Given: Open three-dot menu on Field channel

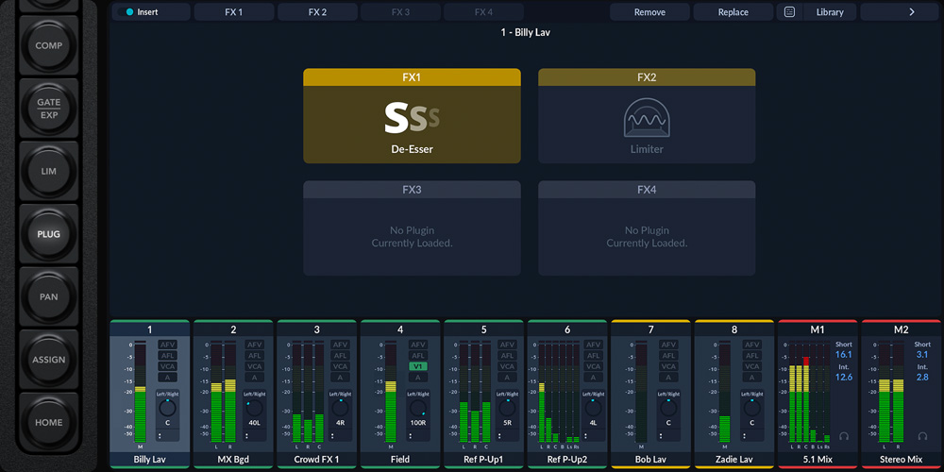Looking at the screenshot, I should [410, 435].
